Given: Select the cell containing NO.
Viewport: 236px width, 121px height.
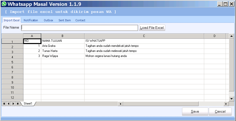Looking at the screenshot, I should (32, 41).
